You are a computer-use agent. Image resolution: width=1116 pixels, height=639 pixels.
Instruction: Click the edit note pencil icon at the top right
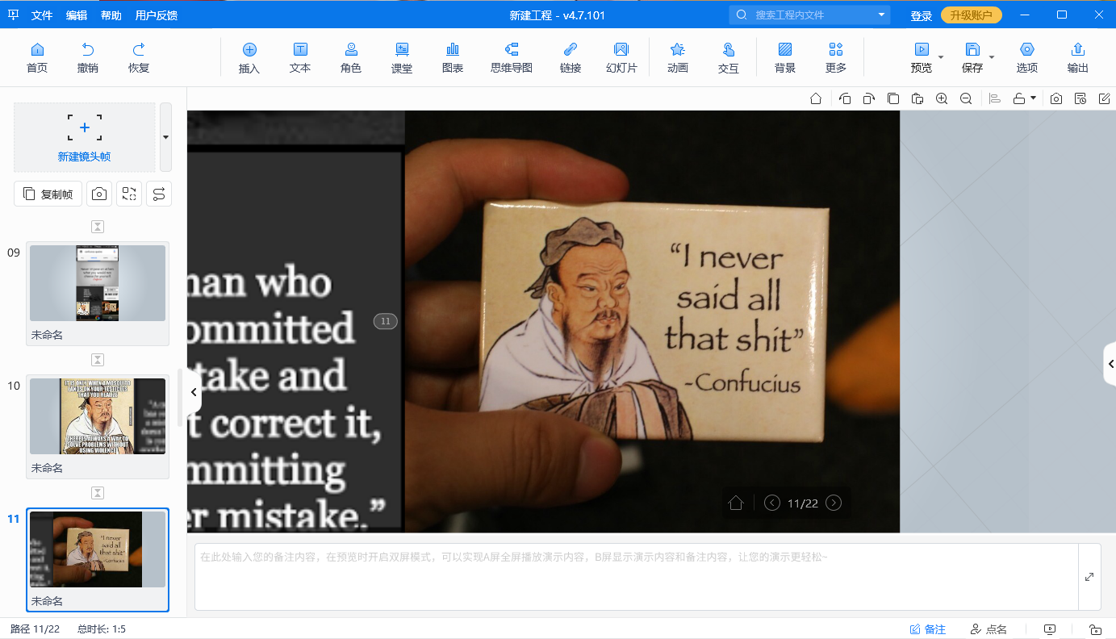1105,98
